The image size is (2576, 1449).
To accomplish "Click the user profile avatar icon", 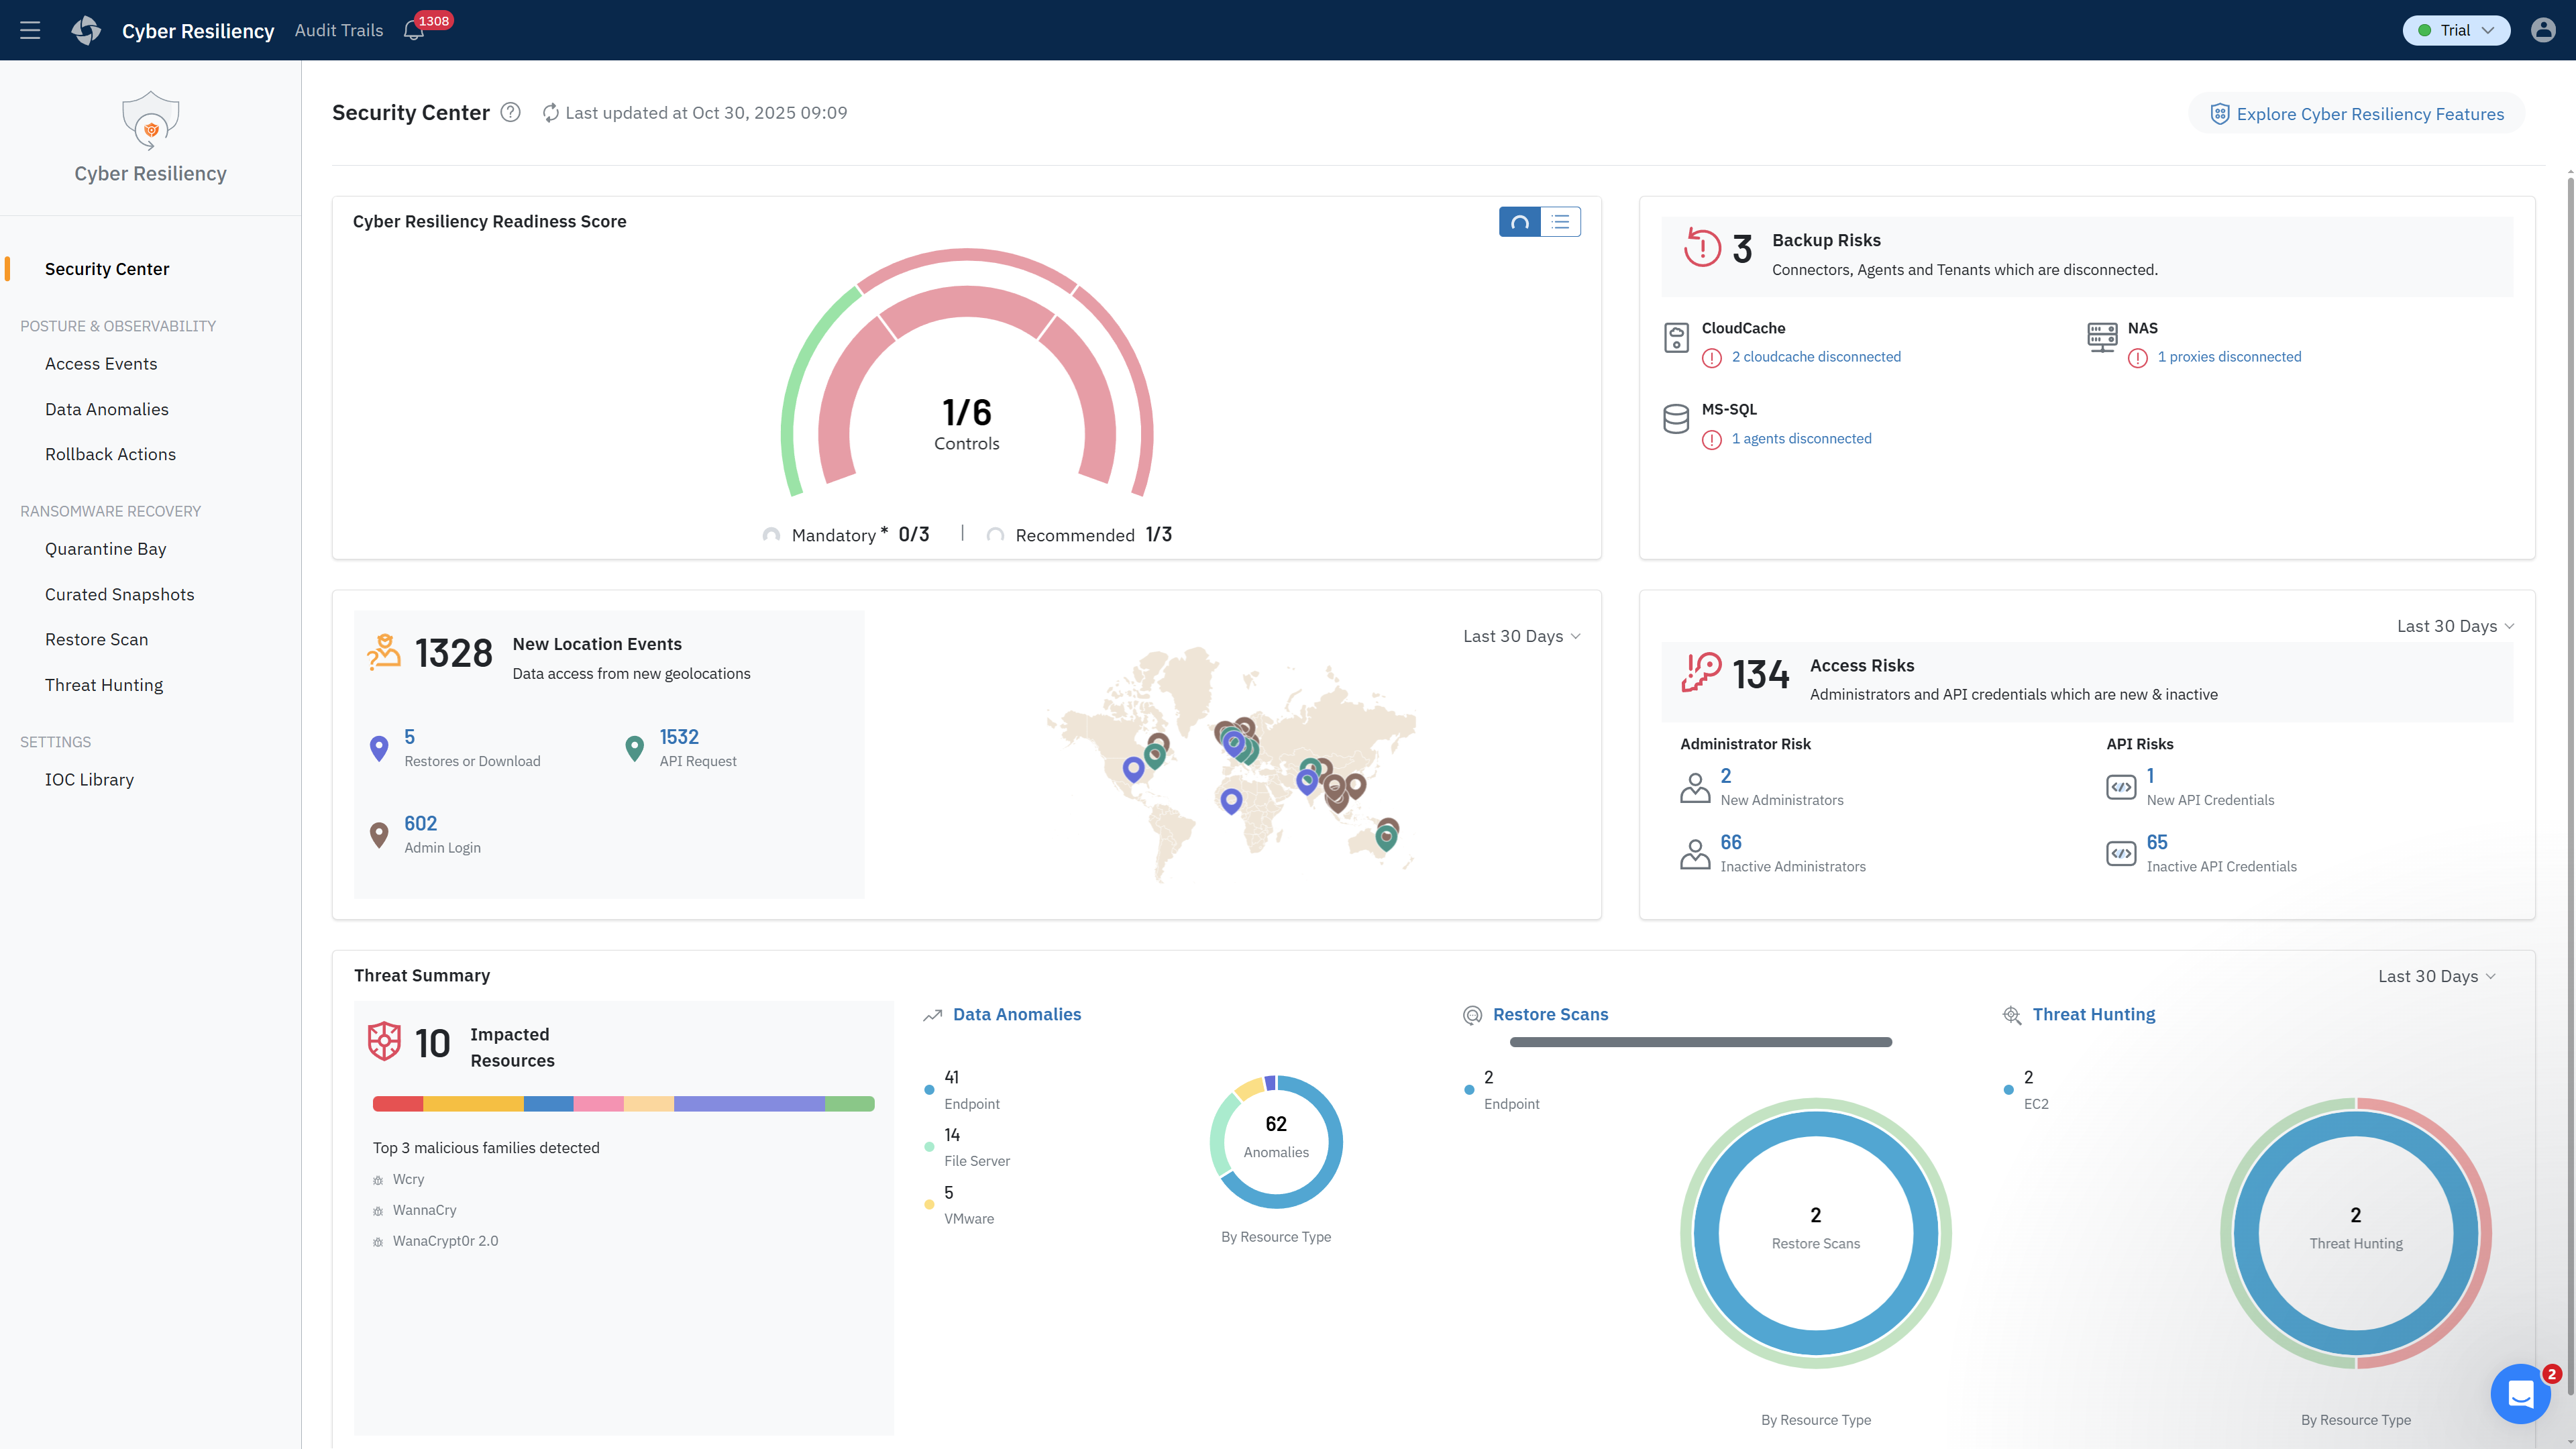I will coord(2543,30).
